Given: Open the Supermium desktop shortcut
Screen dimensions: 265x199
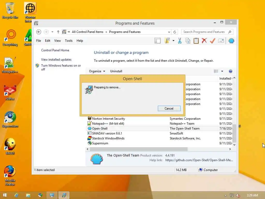Looking at the screenshot, I should [x=10, y=119].
